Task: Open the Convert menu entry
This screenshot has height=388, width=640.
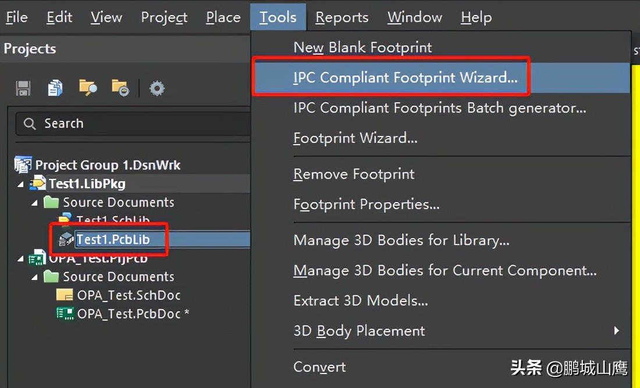Action: tap(319, 367)
